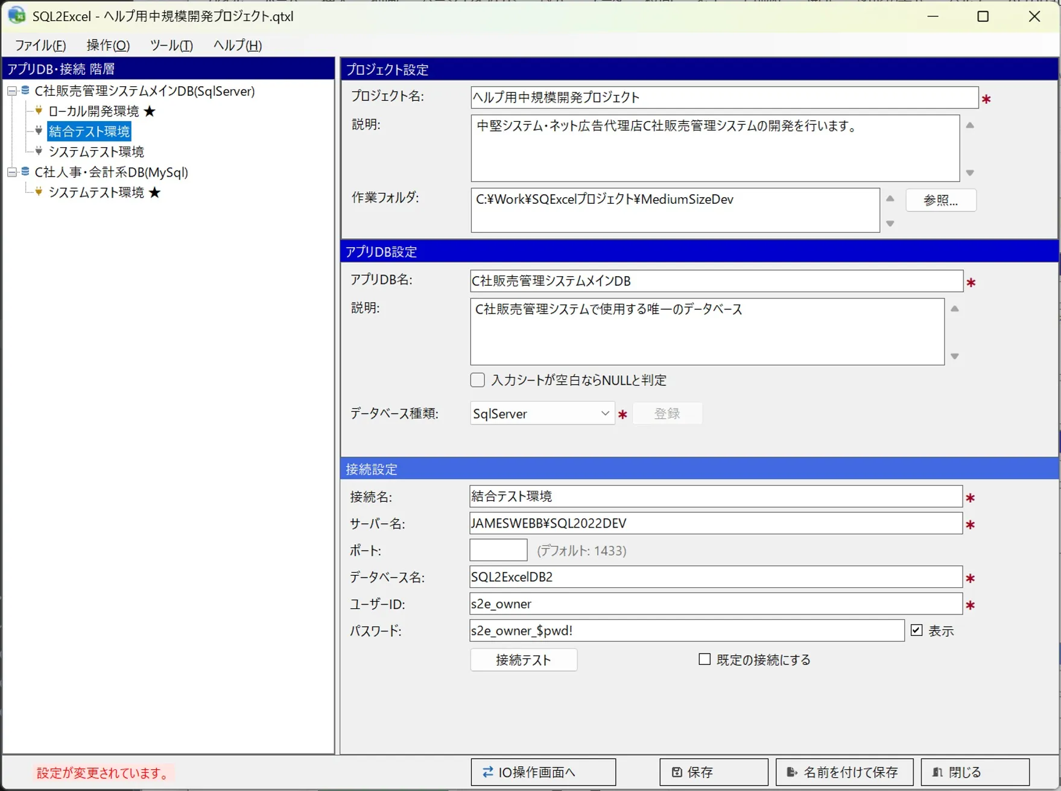Check 既定の接続にする checkbox

(704, 659)
